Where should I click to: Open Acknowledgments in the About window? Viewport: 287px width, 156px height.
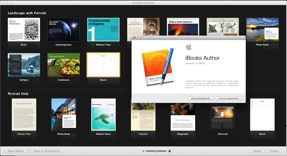[x=201, y=98]
